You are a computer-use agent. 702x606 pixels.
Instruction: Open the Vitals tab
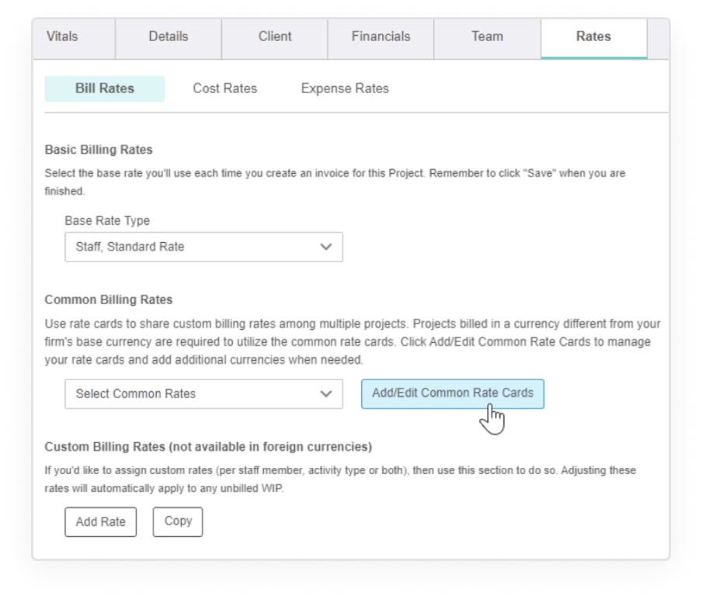(63, 36)
